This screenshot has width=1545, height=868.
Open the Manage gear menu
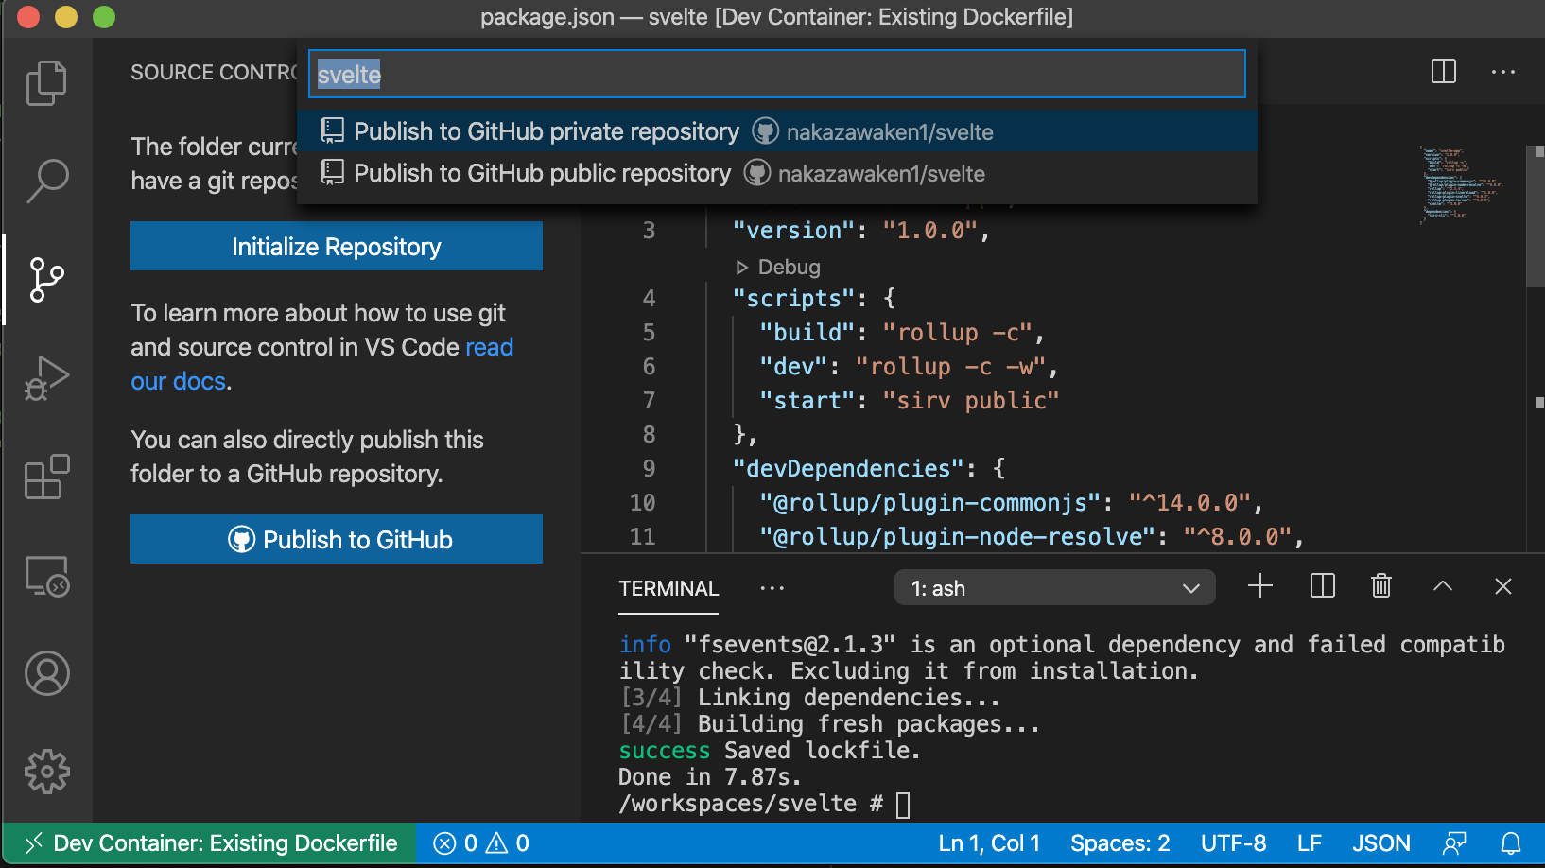(46, 773)
